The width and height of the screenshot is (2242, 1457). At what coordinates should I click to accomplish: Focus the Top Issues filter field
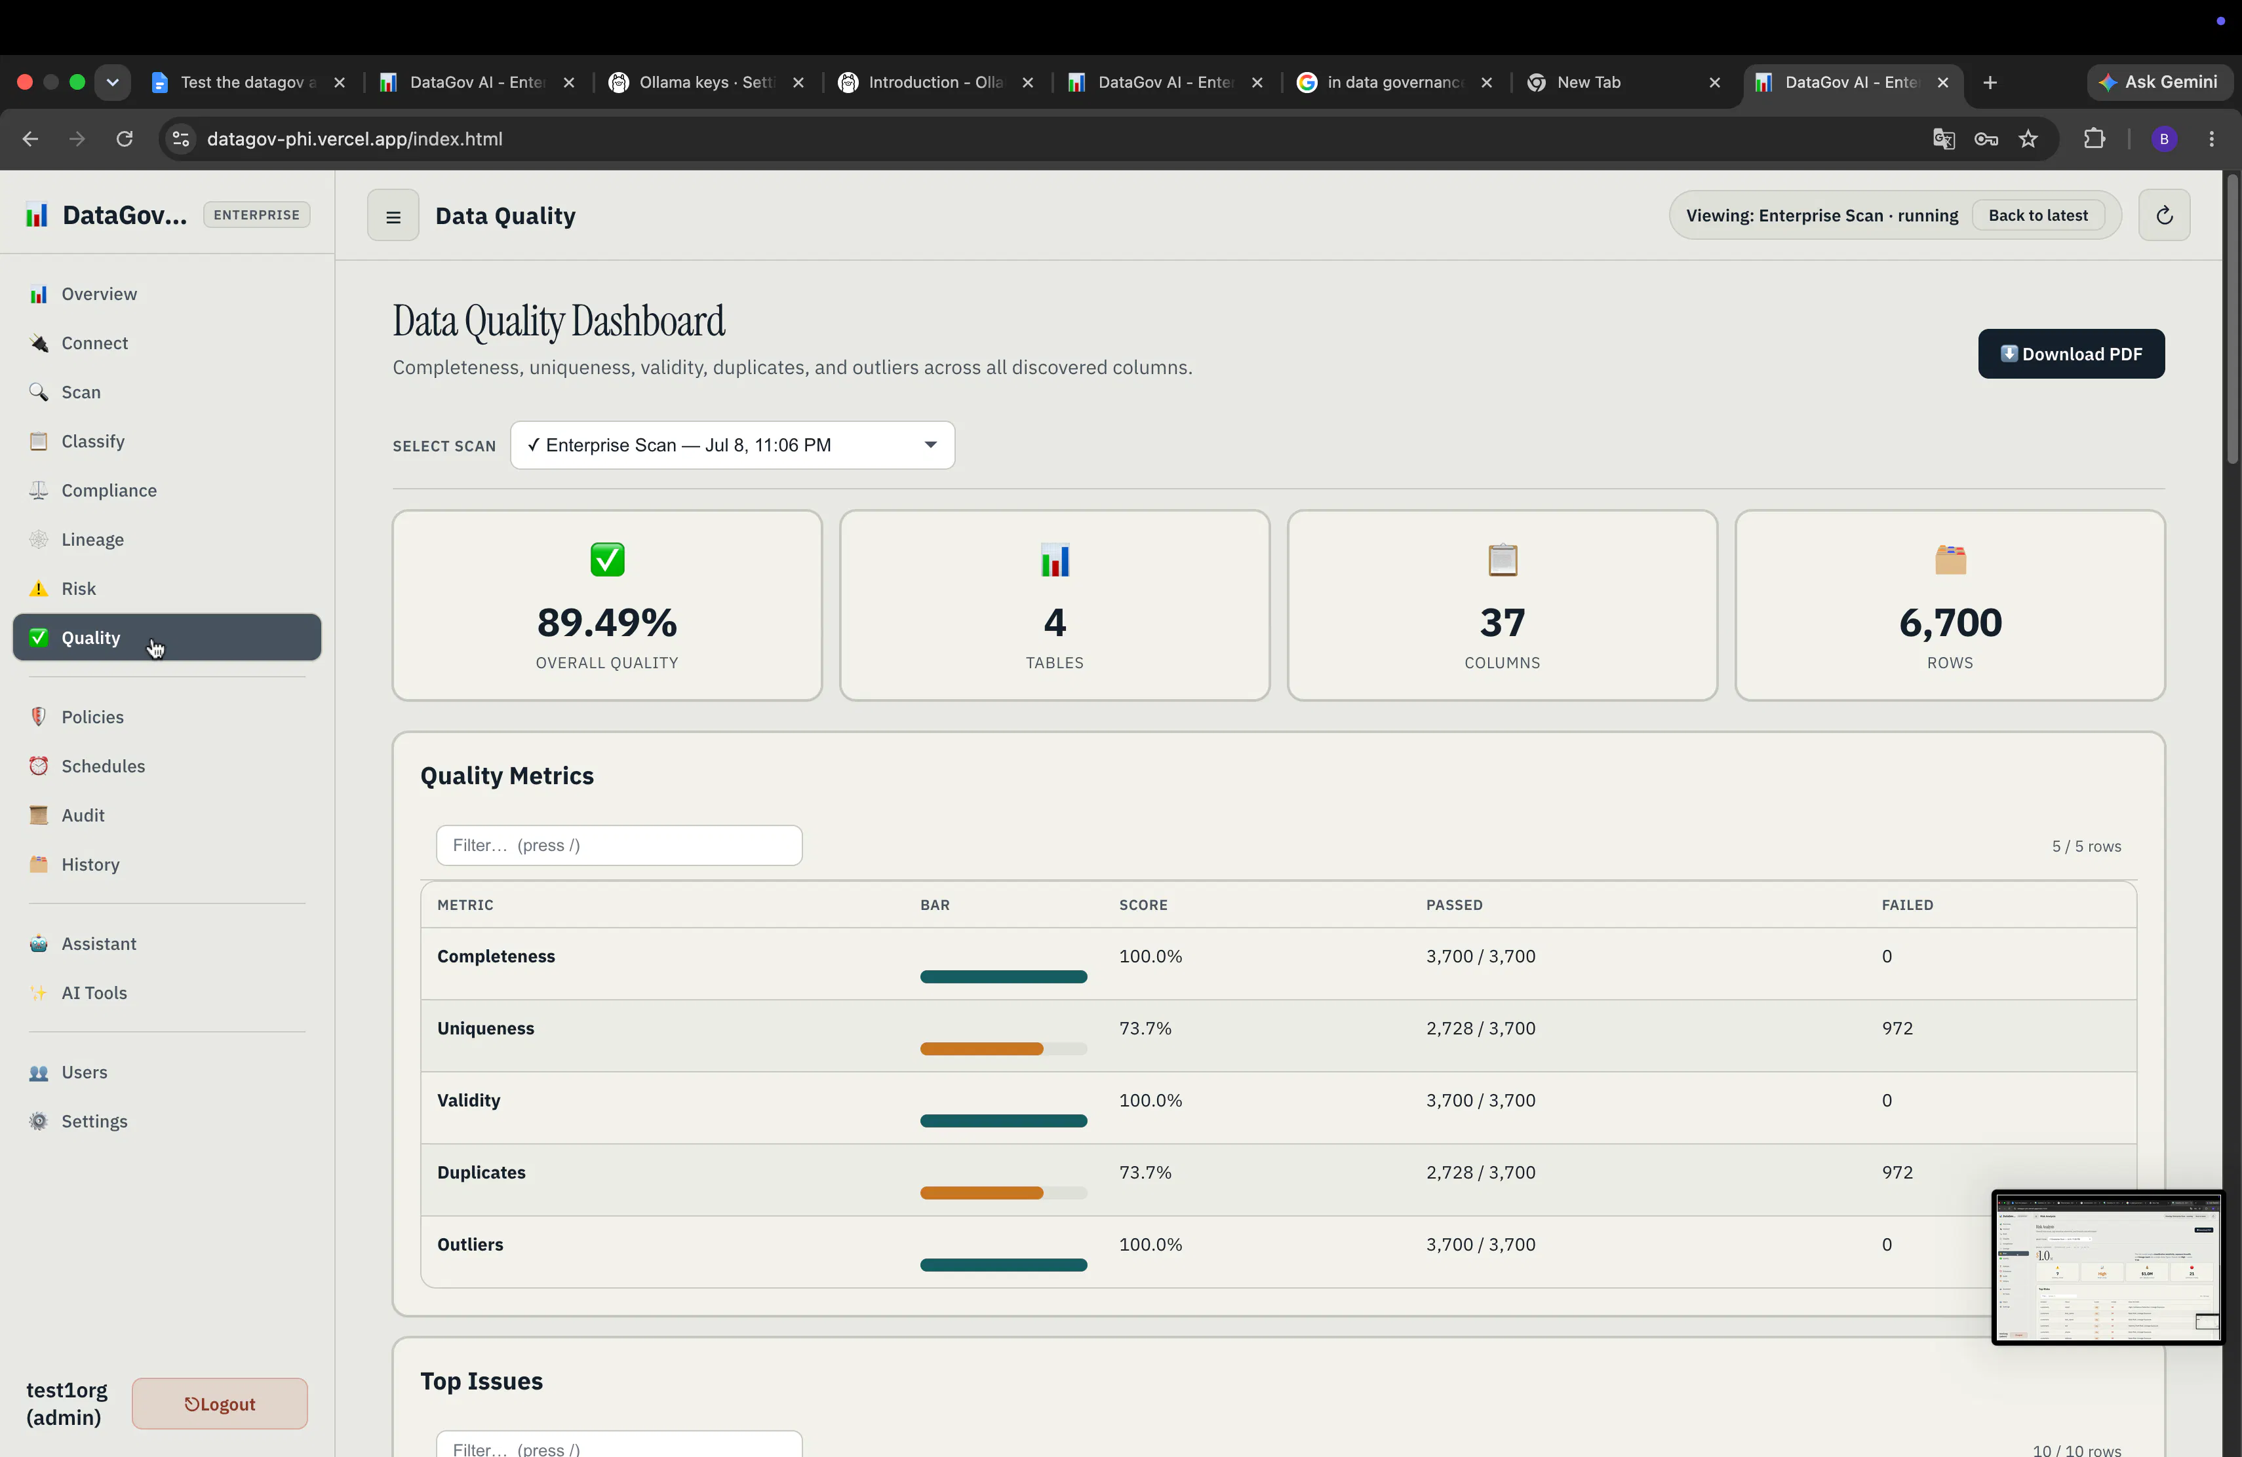(x=619, y=1445)
